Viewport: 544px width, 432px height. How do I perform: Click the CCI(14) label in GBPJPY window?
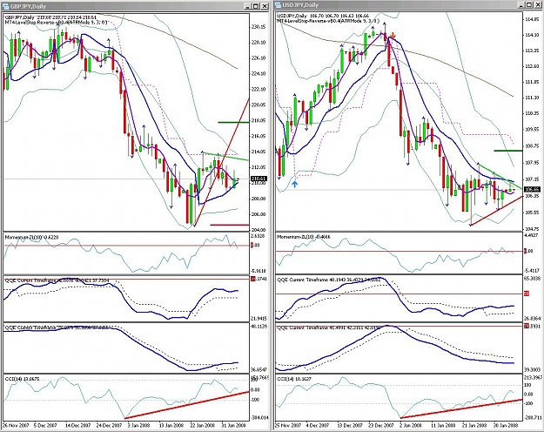(12, 379)
